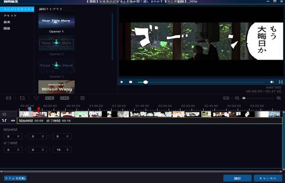The image size is (285, 183).
Task: Adjust the start time minutes stepper arrows
Action: pyautogui.click(x=43, y=136)
